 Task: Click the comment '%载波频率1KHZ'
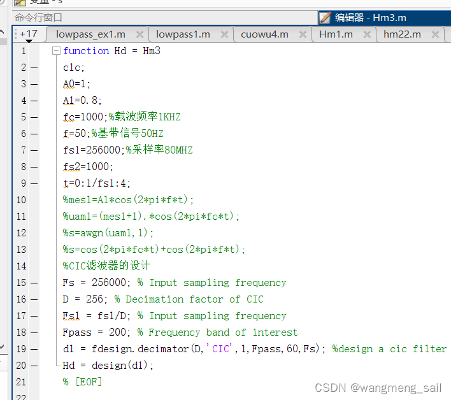145,117
